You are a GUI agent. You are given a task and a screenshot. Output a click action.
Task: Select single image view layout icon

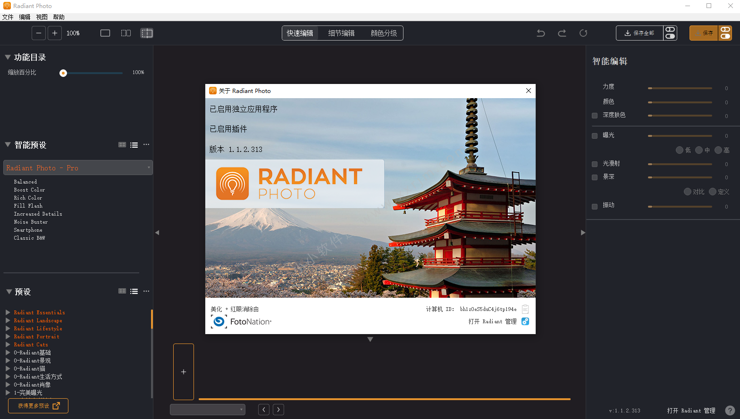105,33
